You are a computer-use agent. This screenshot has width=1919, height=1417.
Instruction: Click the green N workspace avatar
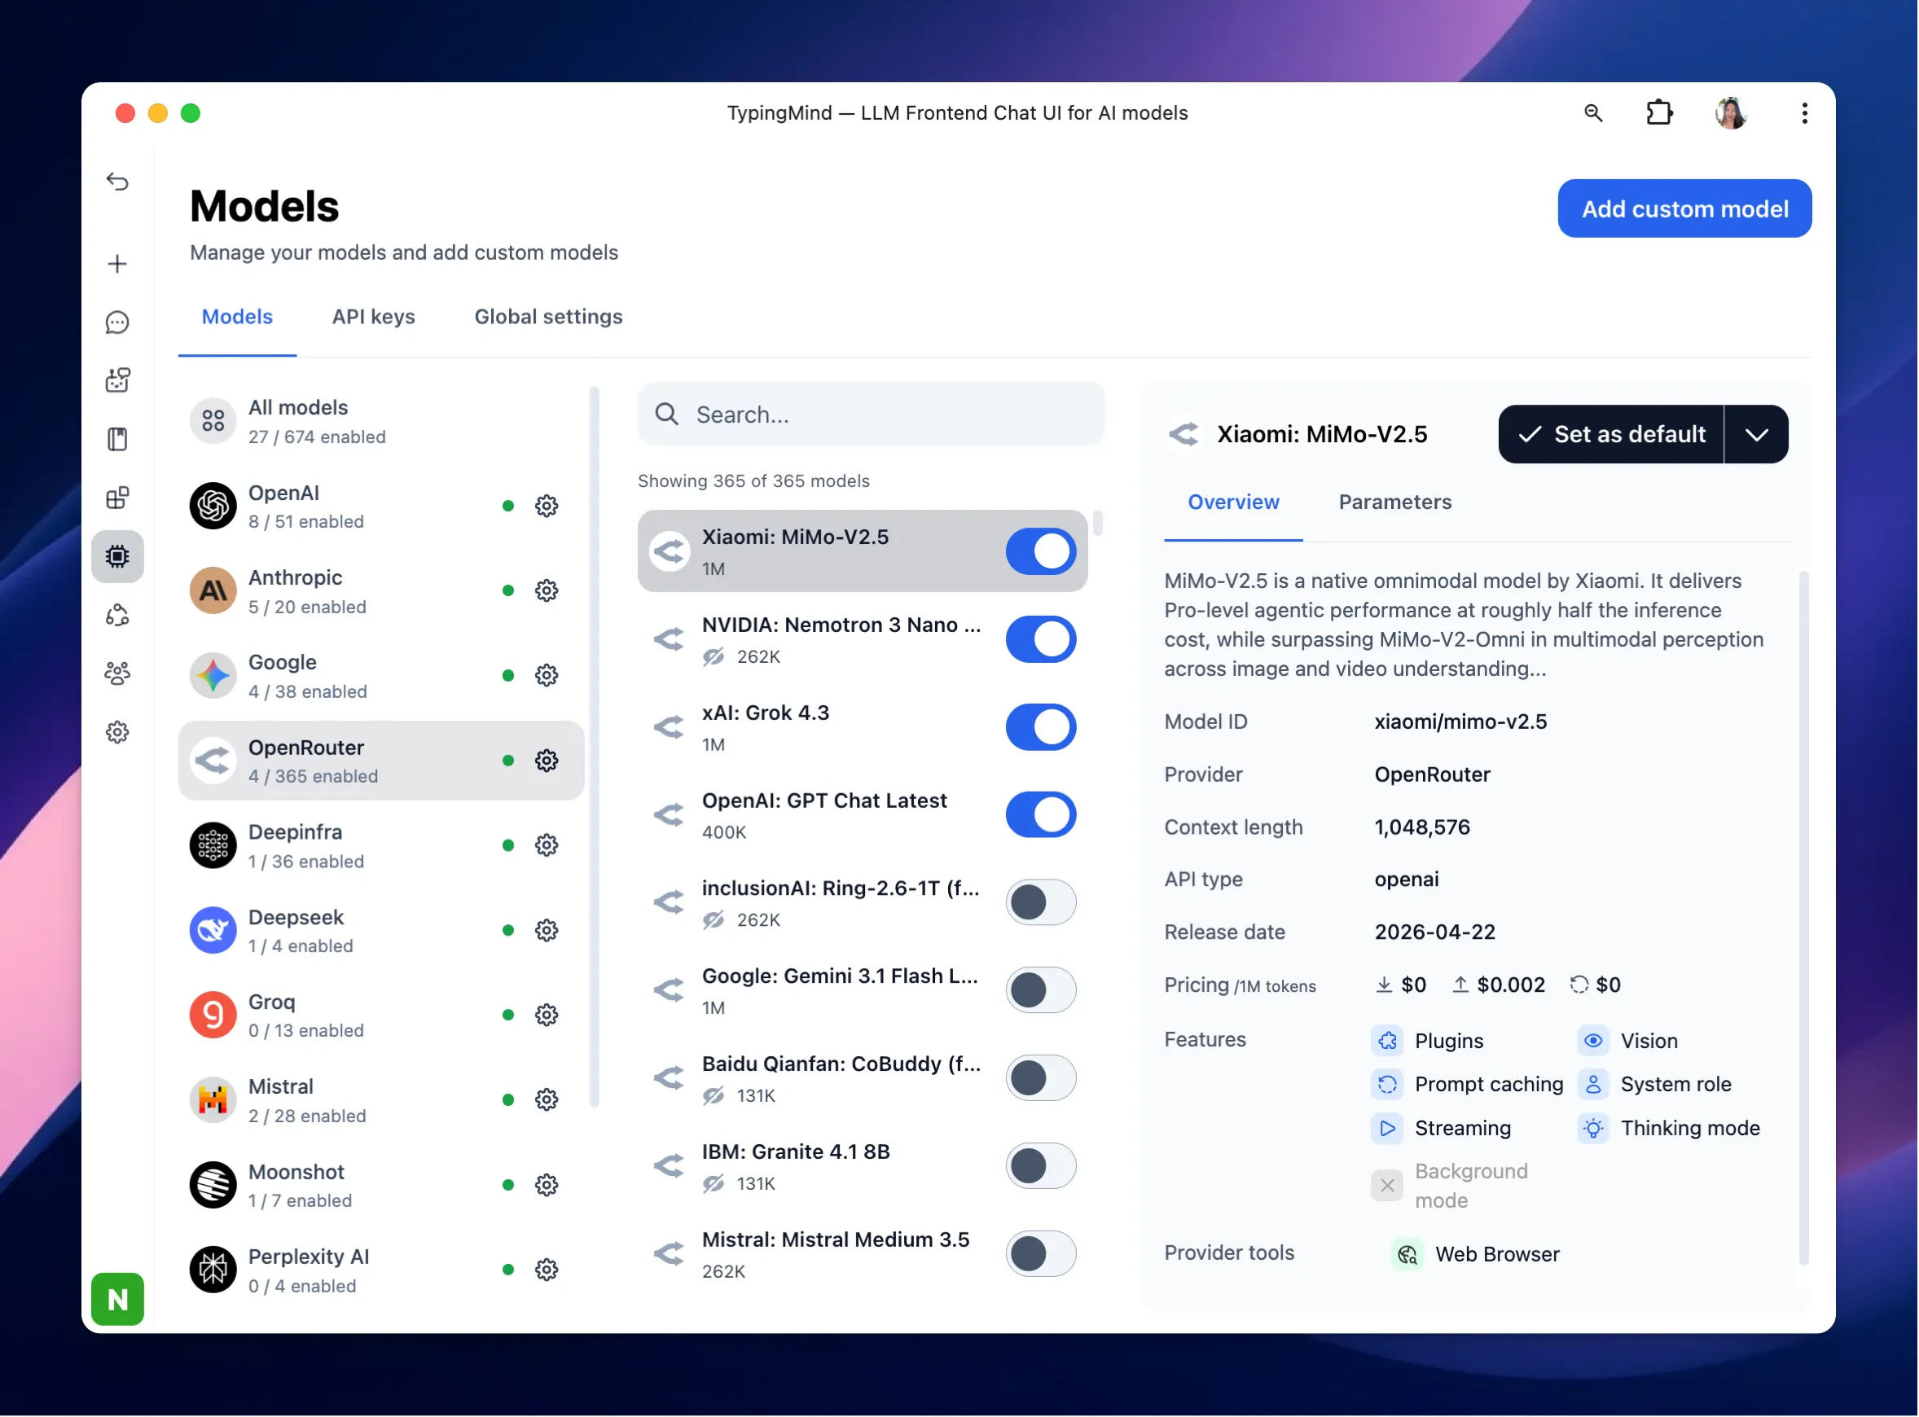click(x=117, y=1300)
